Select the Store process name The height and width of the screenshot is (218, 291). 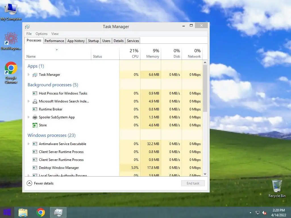(x=43, y=125)
